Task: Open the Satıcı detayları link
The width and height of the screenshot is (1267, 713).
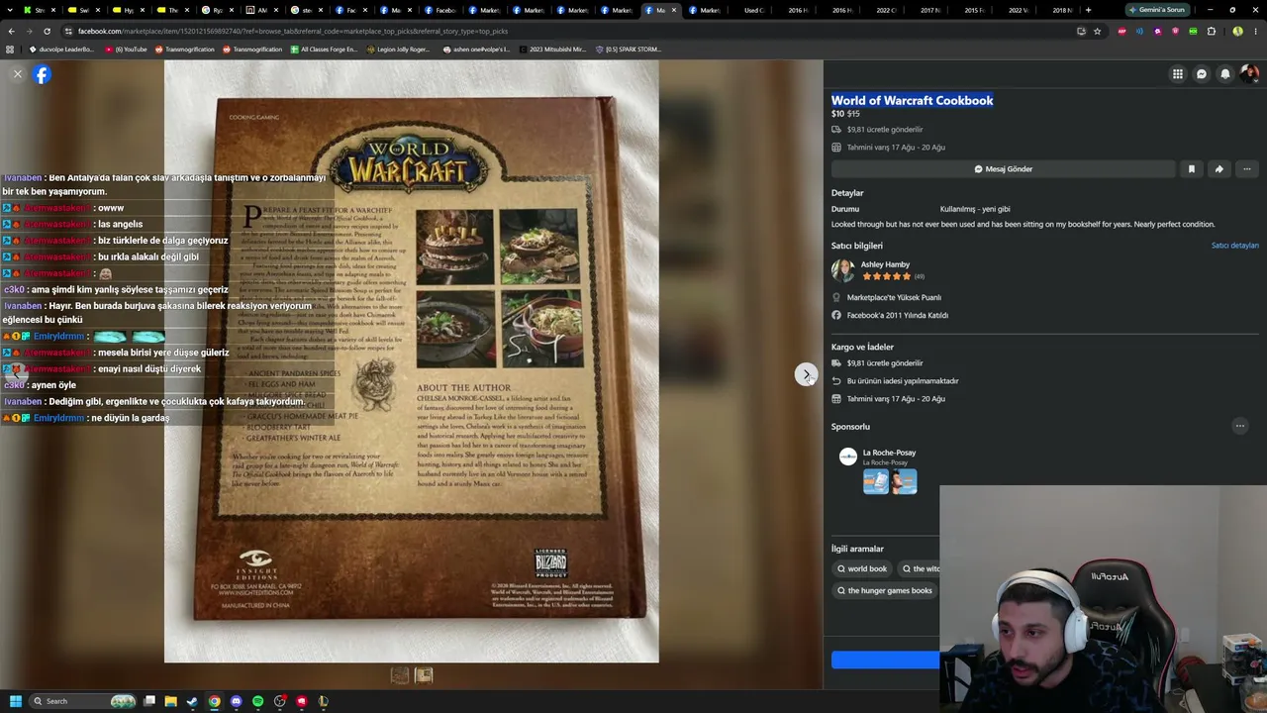Action: (x=1234, y=246)
